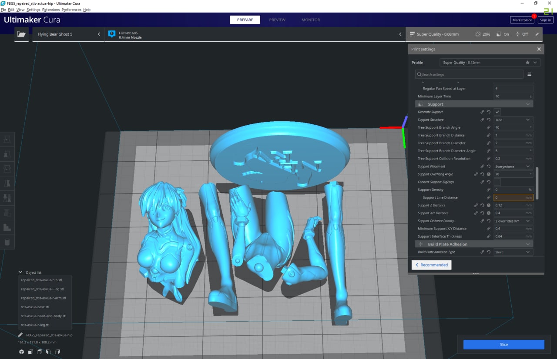This screenshot has height=359, width=557.
Task: Open file via the folder icon
Action: 21,34
